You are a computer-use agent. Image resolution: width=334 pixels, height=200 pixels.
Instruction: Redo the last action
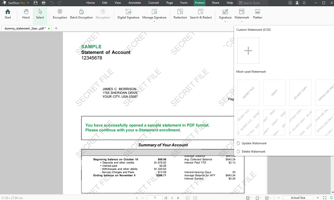pyautogui.click(x=59, y=3)
